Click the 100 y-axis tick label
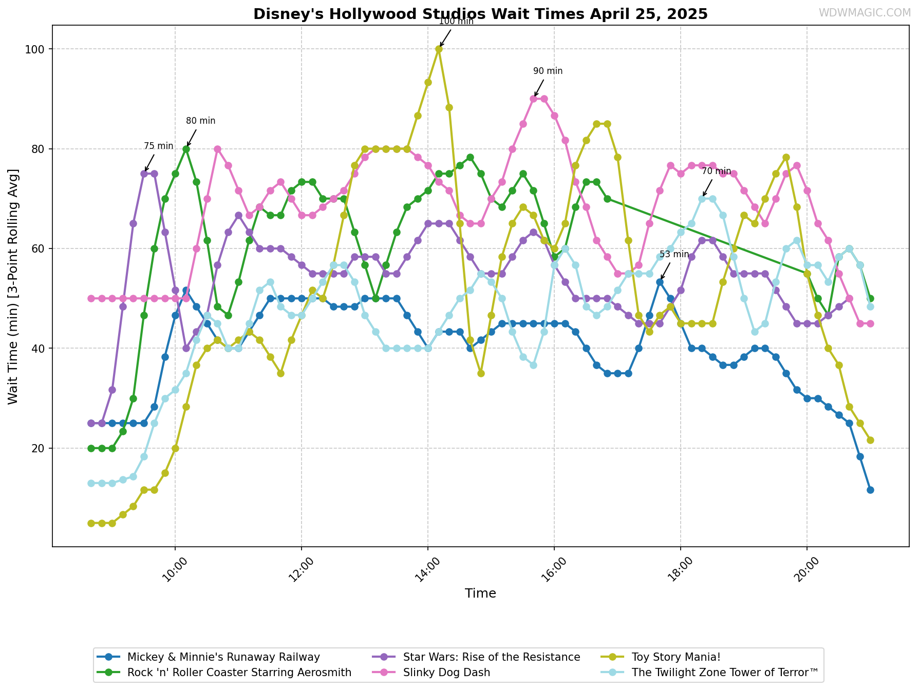Screen dimensions: 919x690 coord(35,49)
